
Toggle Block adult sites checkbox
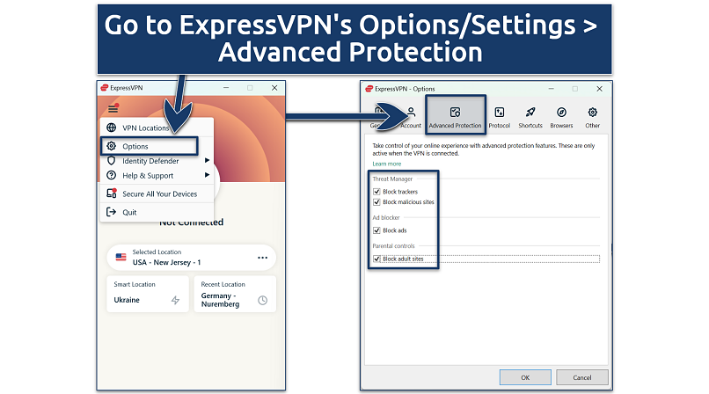coord(377,259)
